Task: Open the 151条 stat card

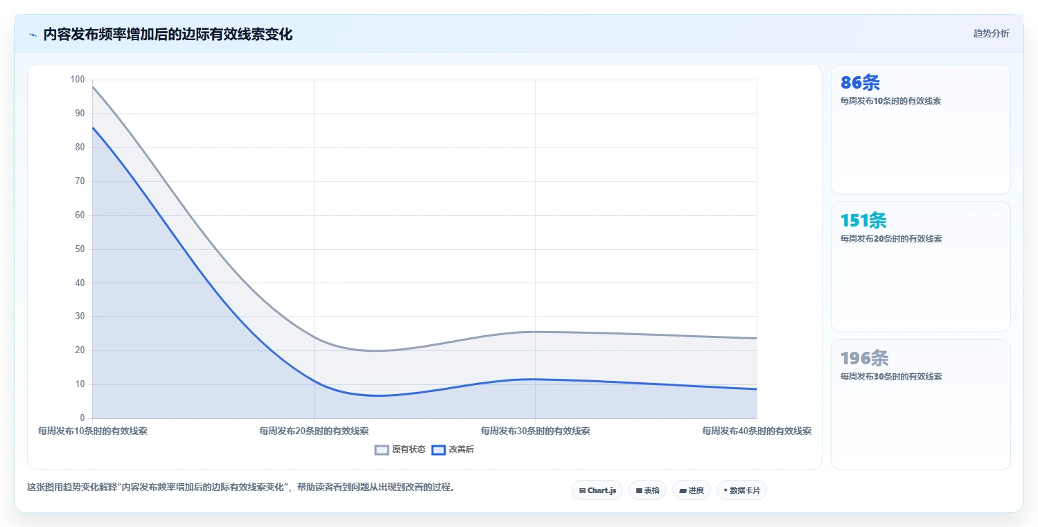Action: (x=920, y=267)
